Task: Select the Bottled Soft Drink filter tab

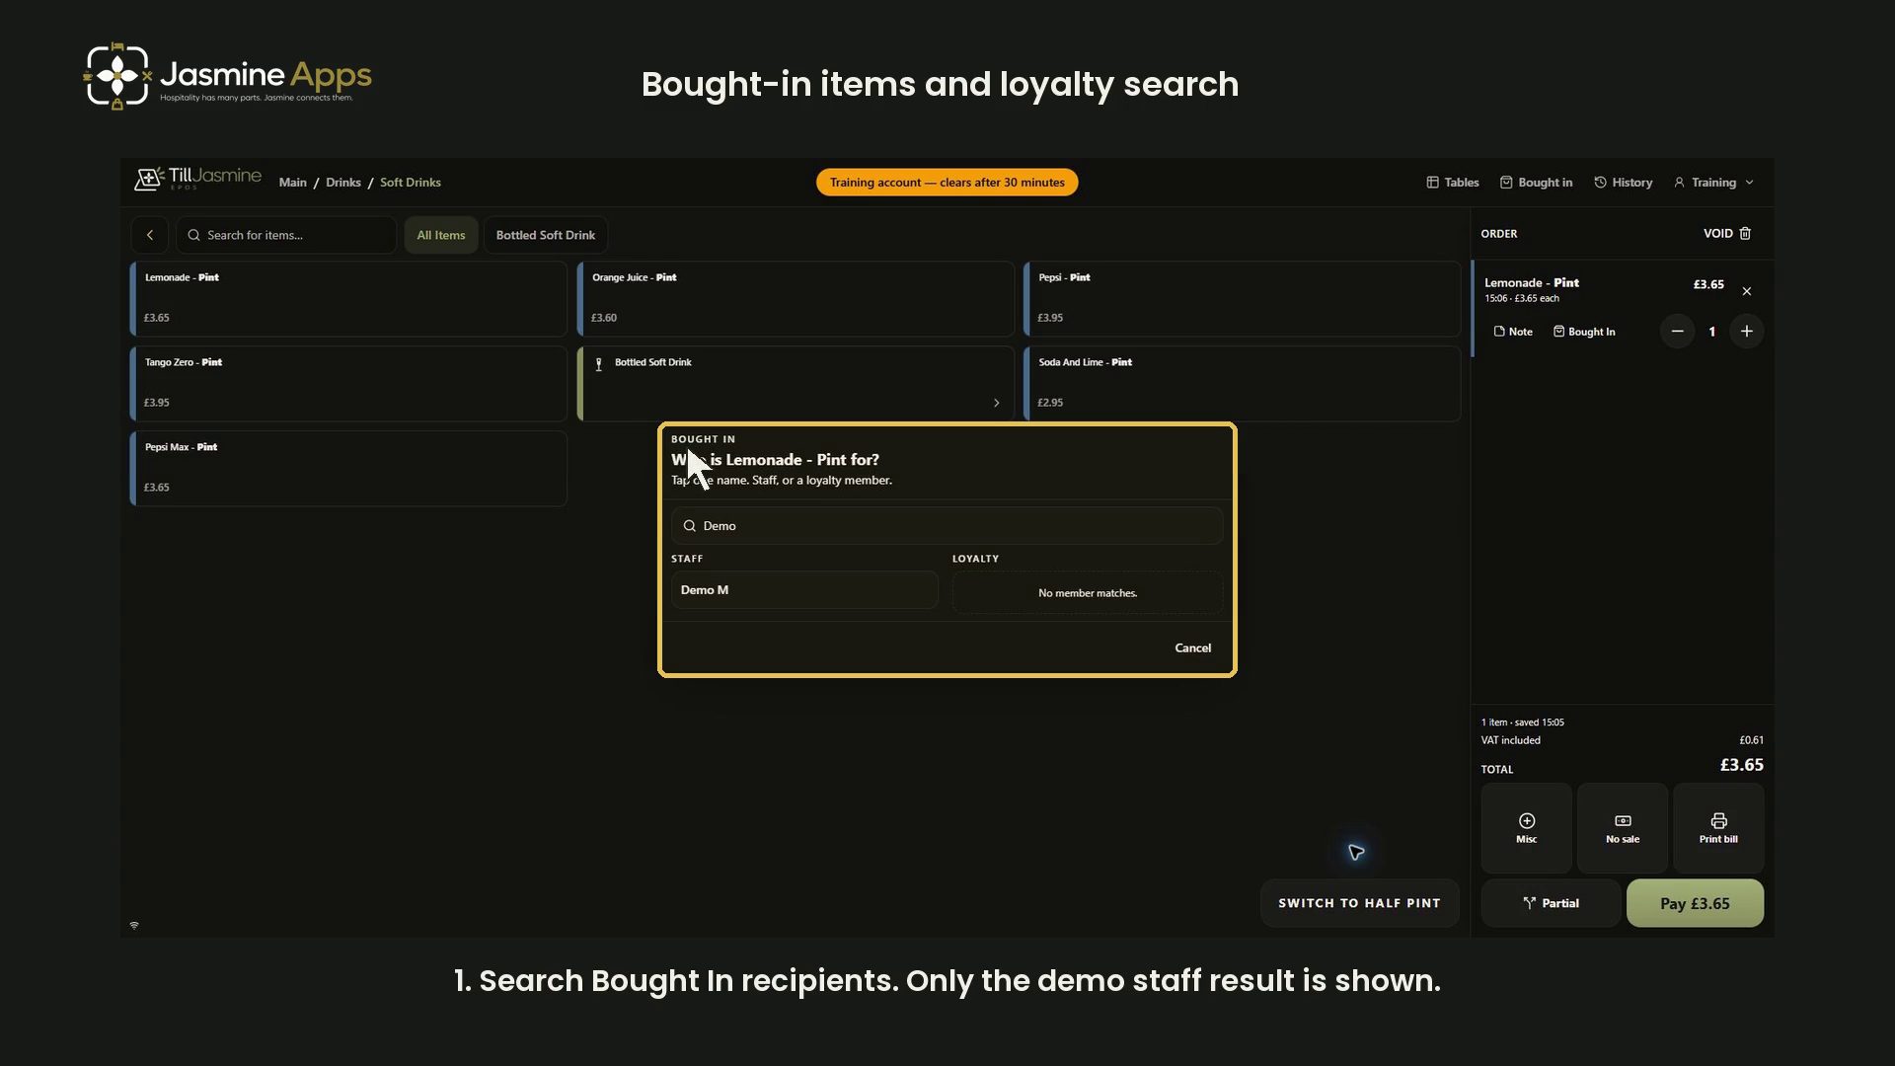Action: [546, 235]
